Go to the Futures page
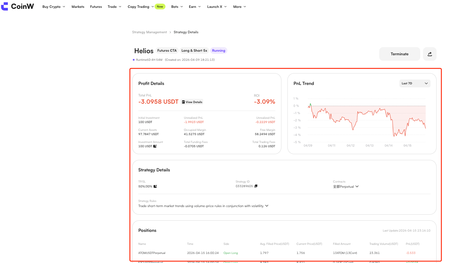The image size is (474, 263). click(96, 7)
